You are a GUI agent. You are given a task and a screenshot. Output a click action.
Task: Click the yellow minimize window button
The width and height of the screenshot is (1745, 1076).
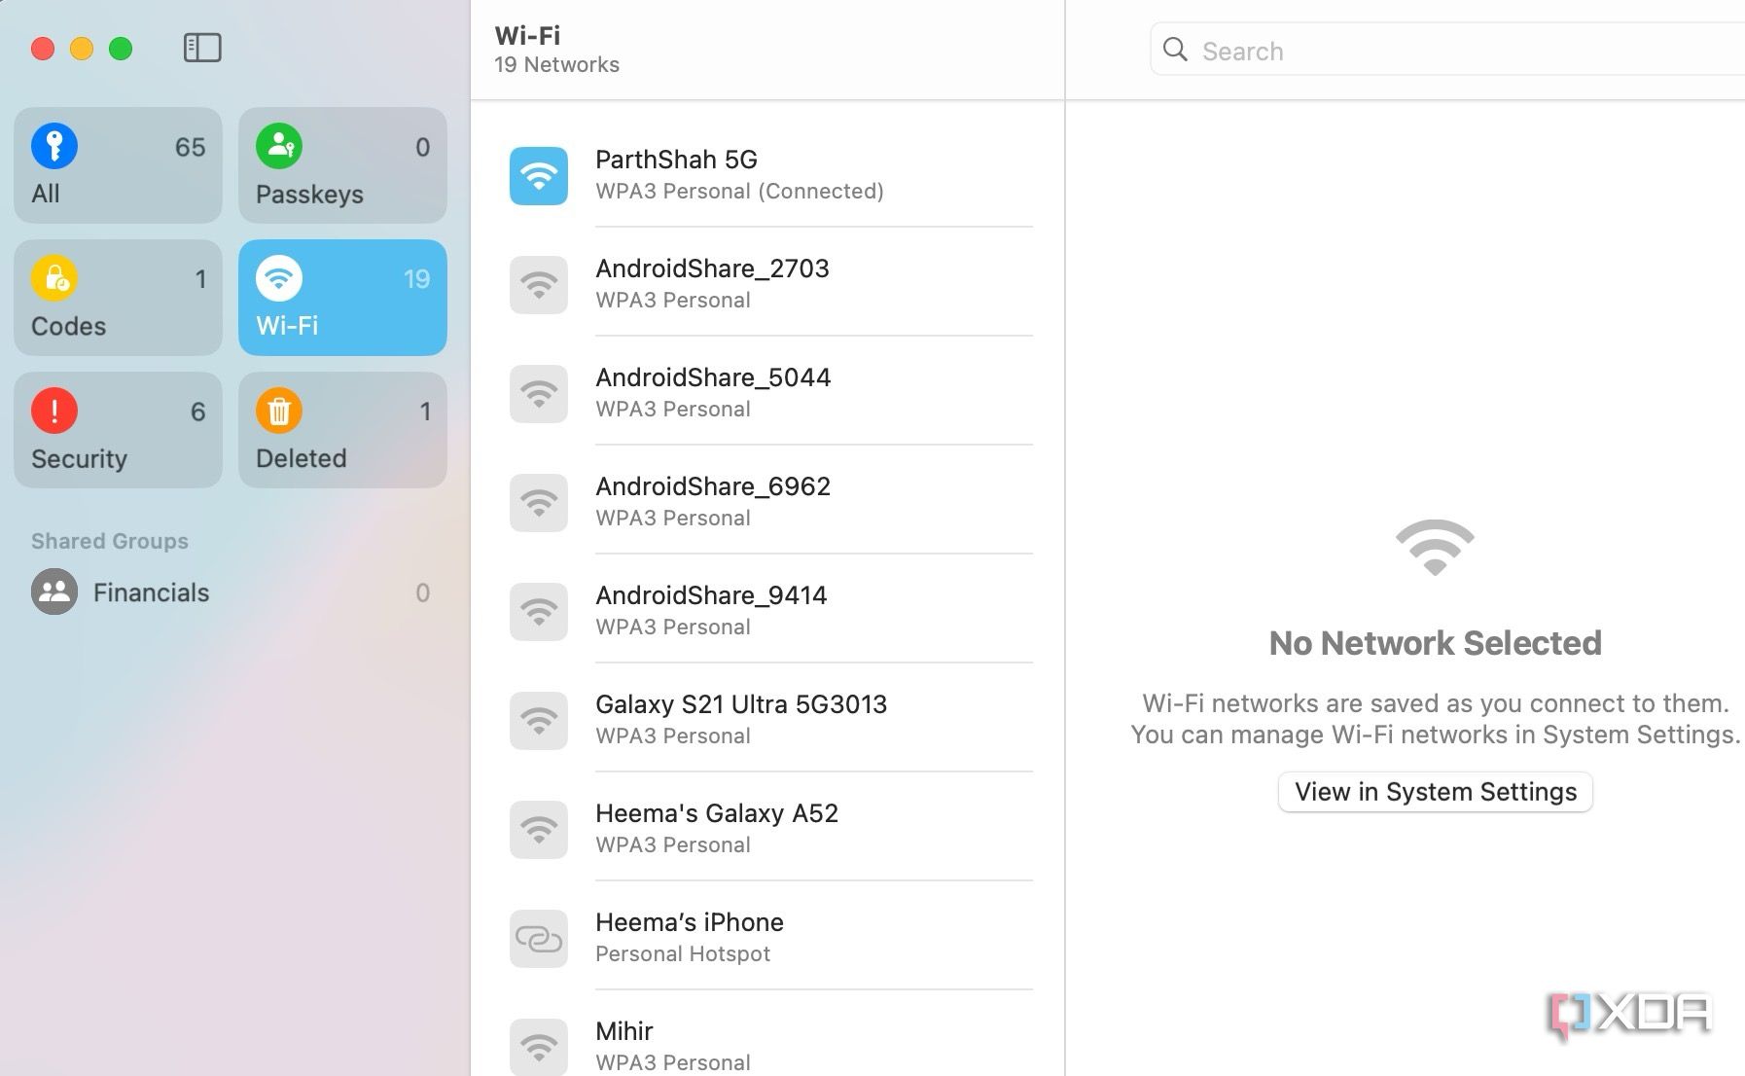pyautogui.click(x=82, y=49)
